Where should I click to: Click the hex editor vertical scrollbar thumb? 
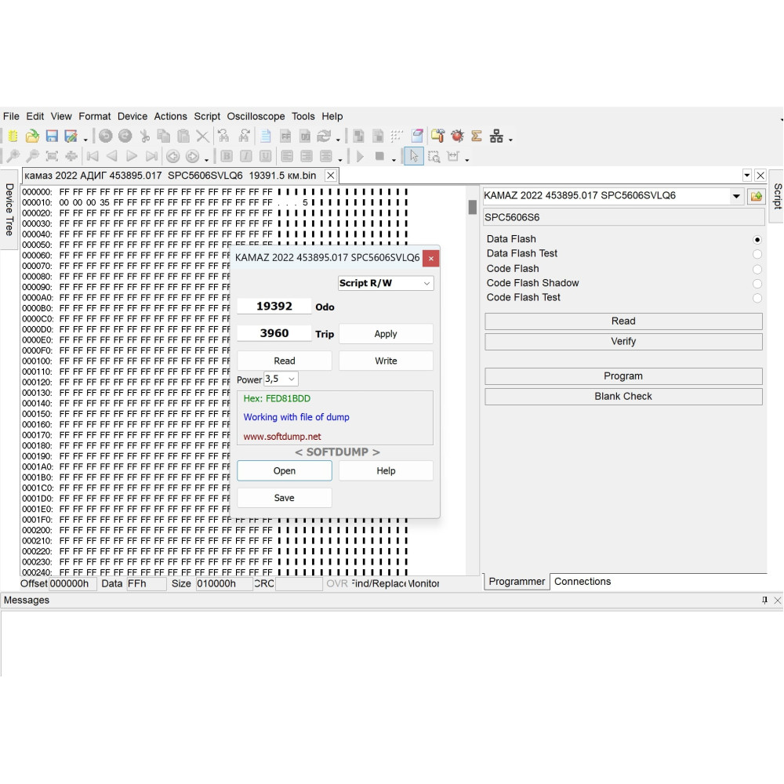pyautogui.click(x=472, y=206)
